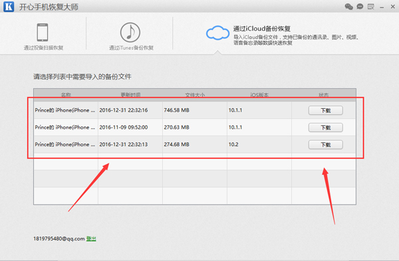Select the phone device scan icon
Screen dimensions: 399x261
[x=43, y=33]
